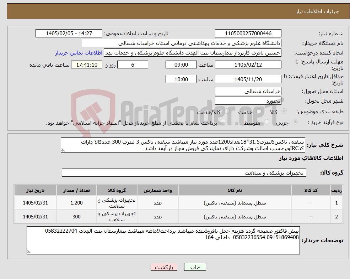Click the row number 2 cell

pyautogui.click(x=336, y=217)
